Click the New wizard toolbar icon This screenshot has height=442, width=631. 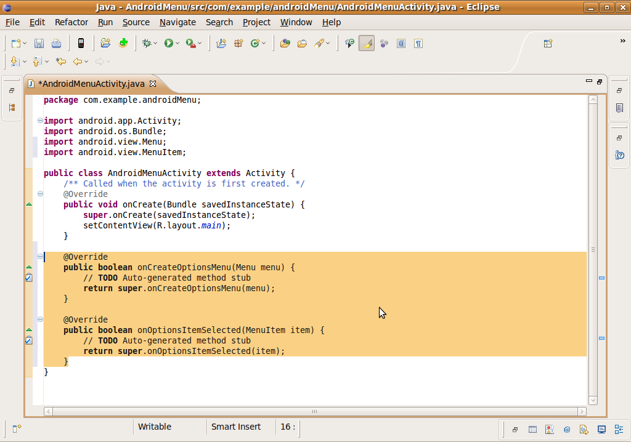(x=15, y=44)
